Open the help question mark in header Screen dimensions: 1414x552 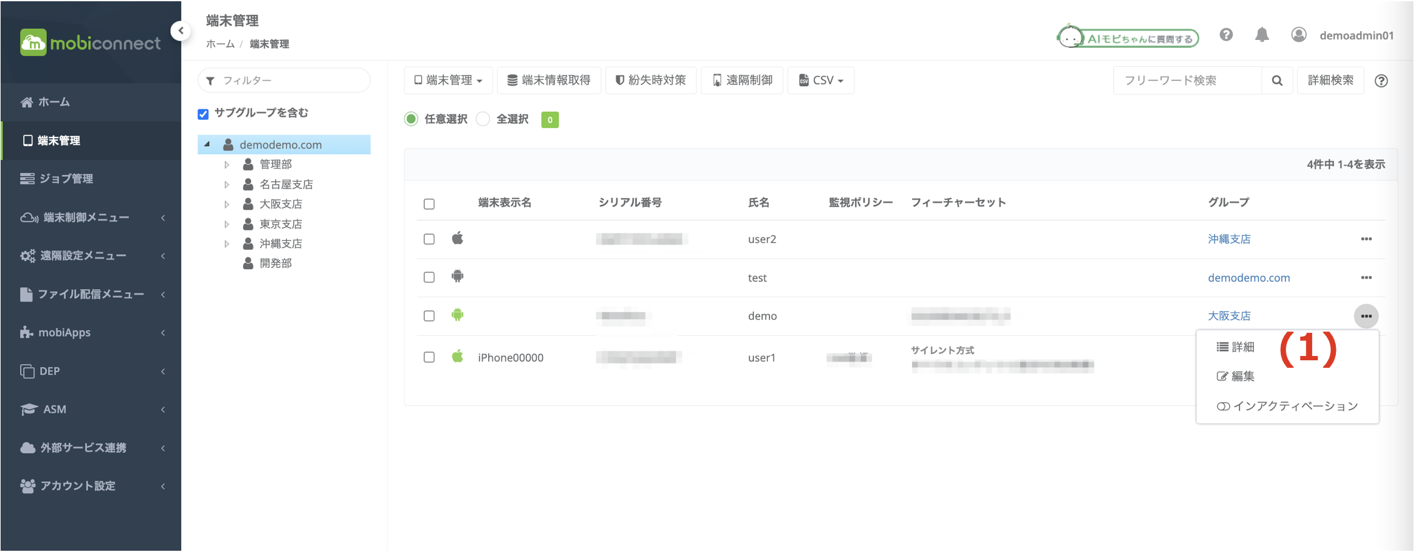click(x=1226, y=35)
